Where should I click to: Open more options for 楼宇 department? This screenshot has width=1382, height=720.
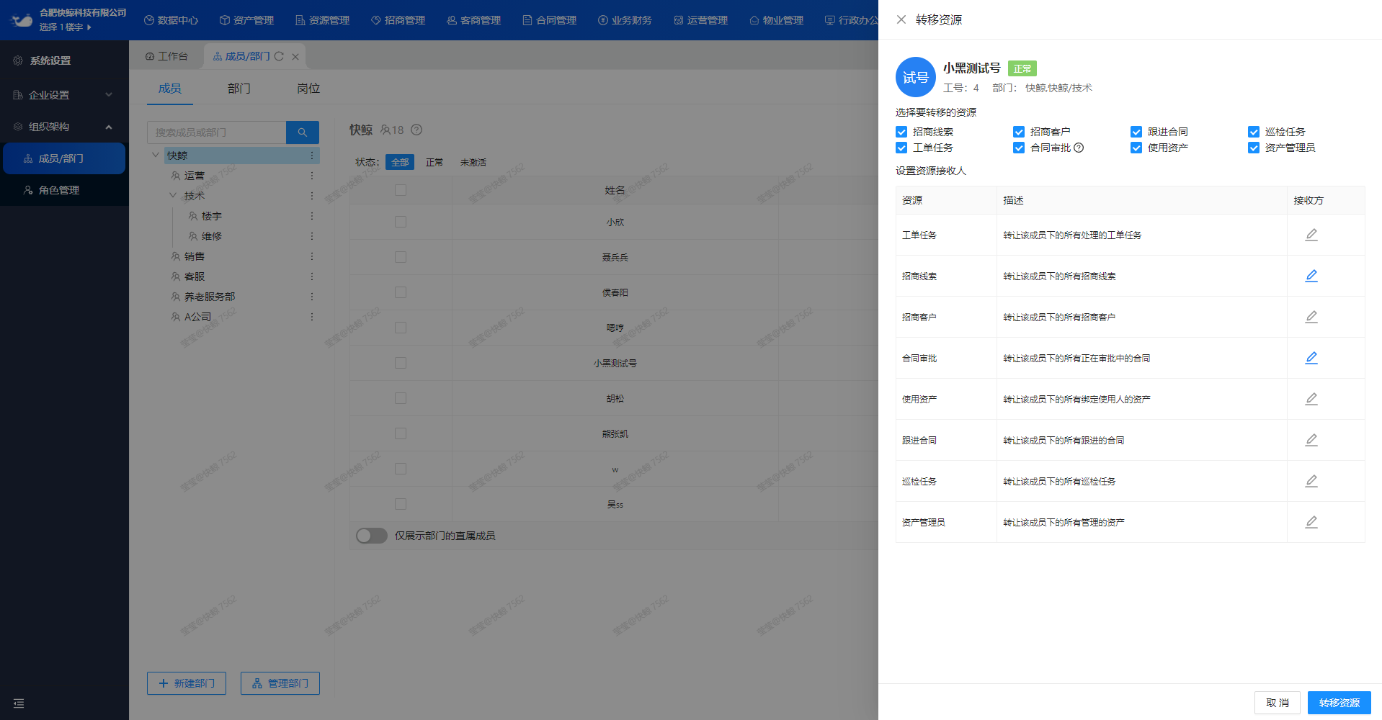[312, 216]
